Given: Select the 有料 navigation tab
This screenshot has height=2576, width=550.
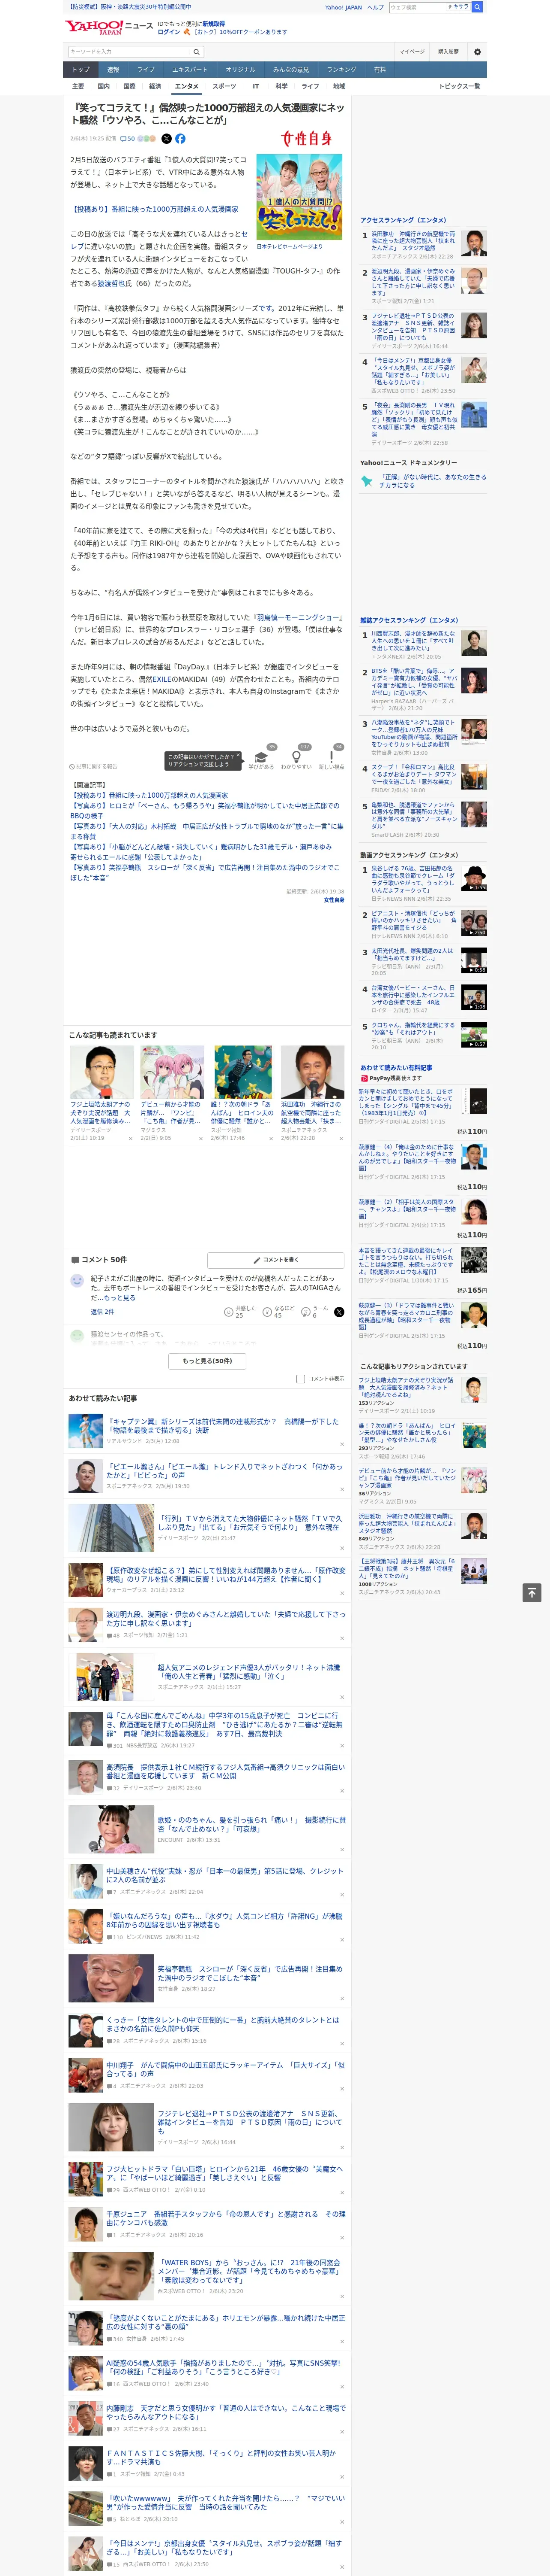Looking at the screenshot, I should 380,70.
